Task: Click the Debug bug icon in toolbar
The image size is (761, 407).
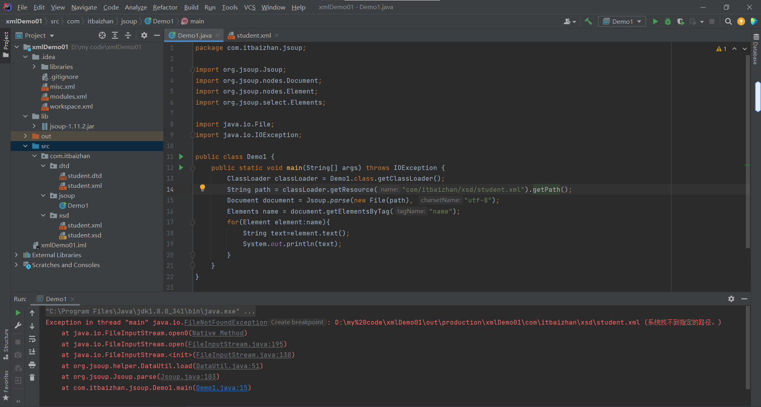Action: pyautogui.click(x=668, y=21)
